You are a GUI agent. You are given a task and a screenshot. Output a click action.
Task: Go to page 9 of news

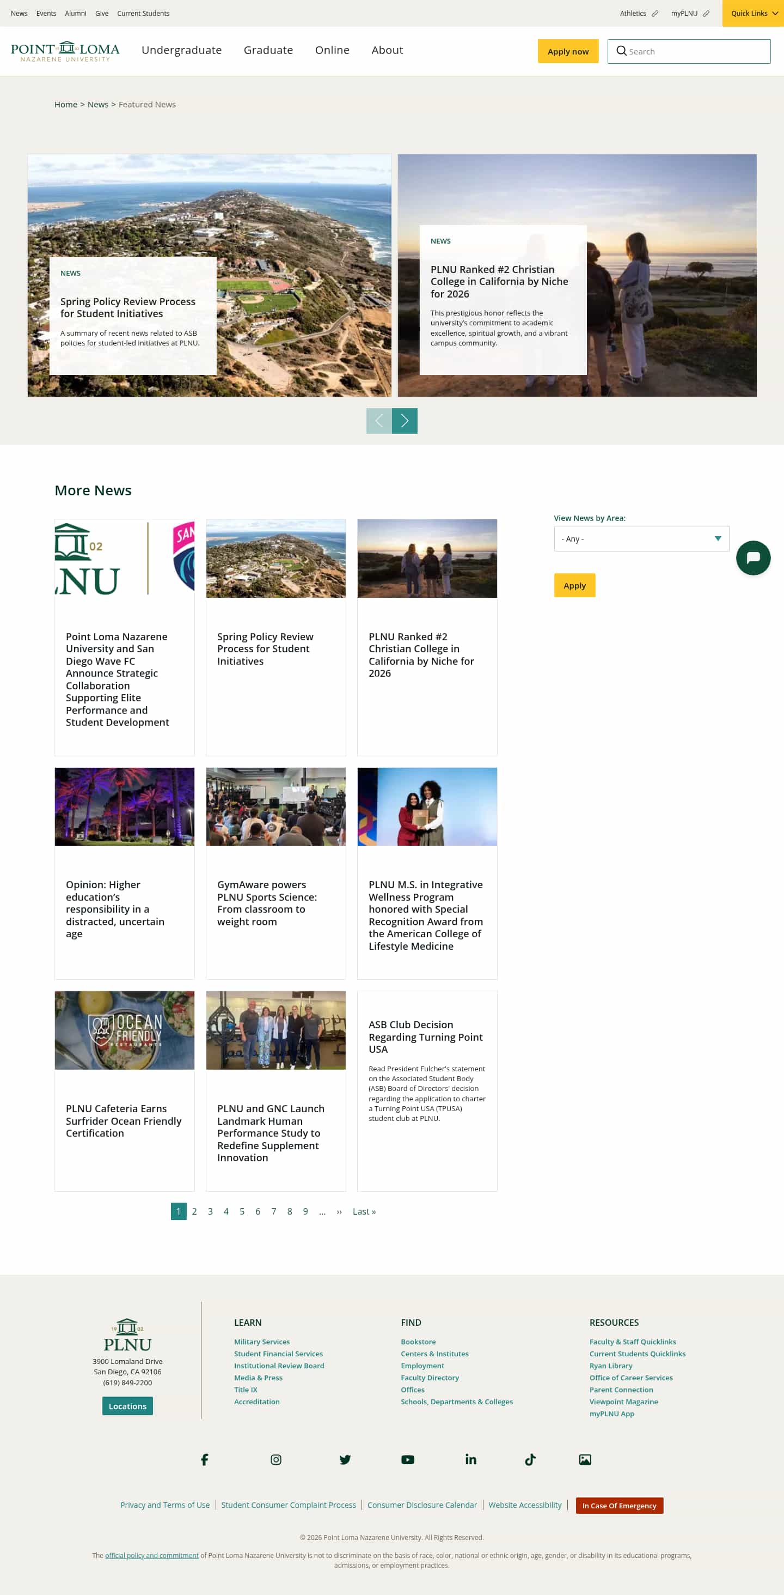305,1211
